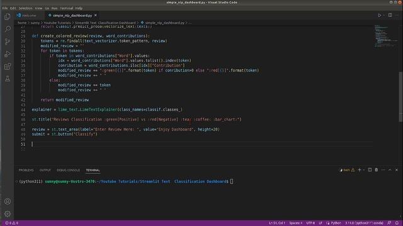Maximize the panel with the chevron up
Image resolution: width=403 pixels, height=226 pixels.
pyautogui.click(x=390, y=170)
